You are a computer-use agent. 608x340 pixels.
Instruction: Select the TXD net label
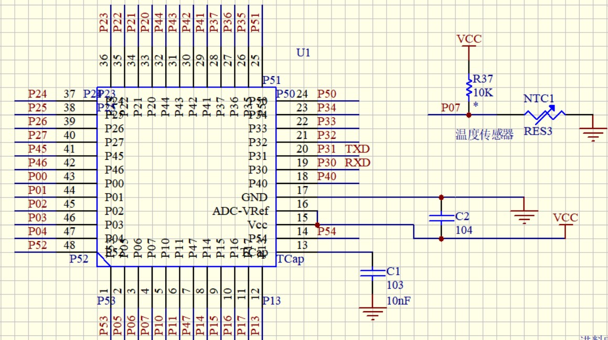tap(357, 149)
